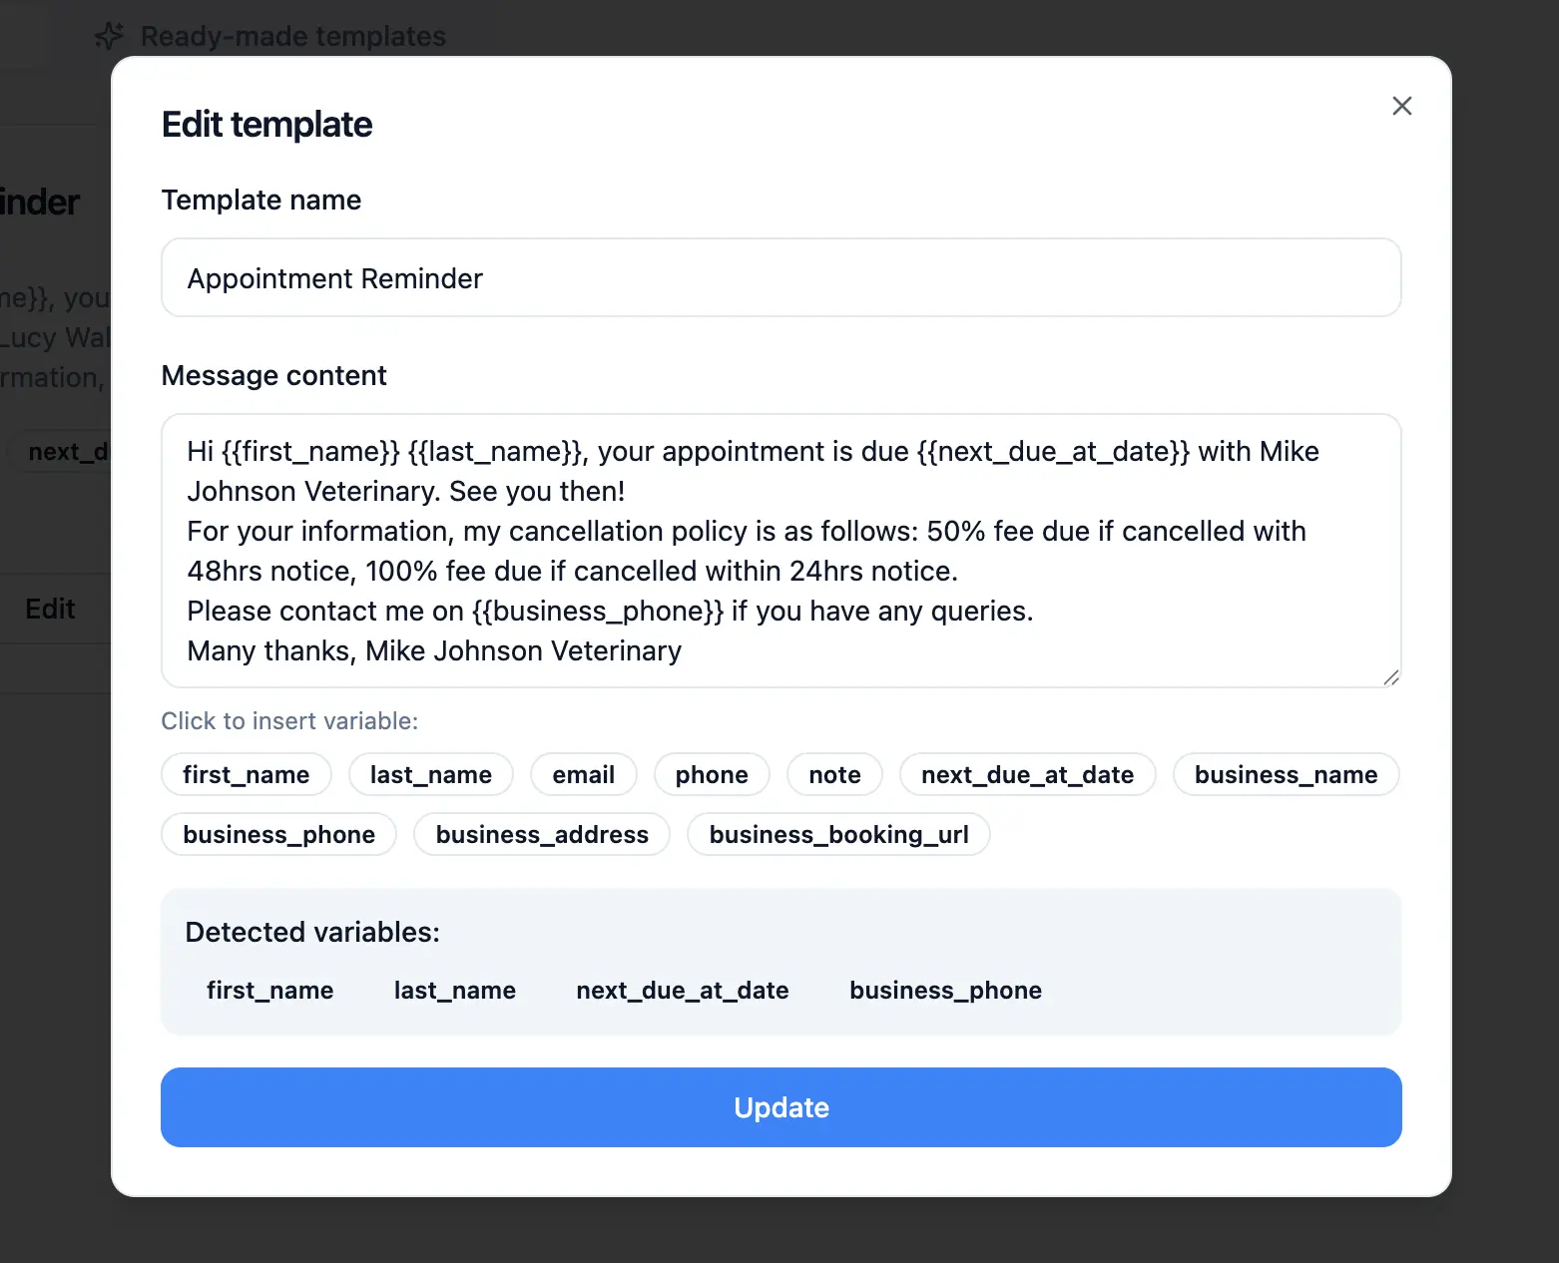Insert the business_name variable
This screenshot has height=1263, width=1559.
[x=1286, y=774]
